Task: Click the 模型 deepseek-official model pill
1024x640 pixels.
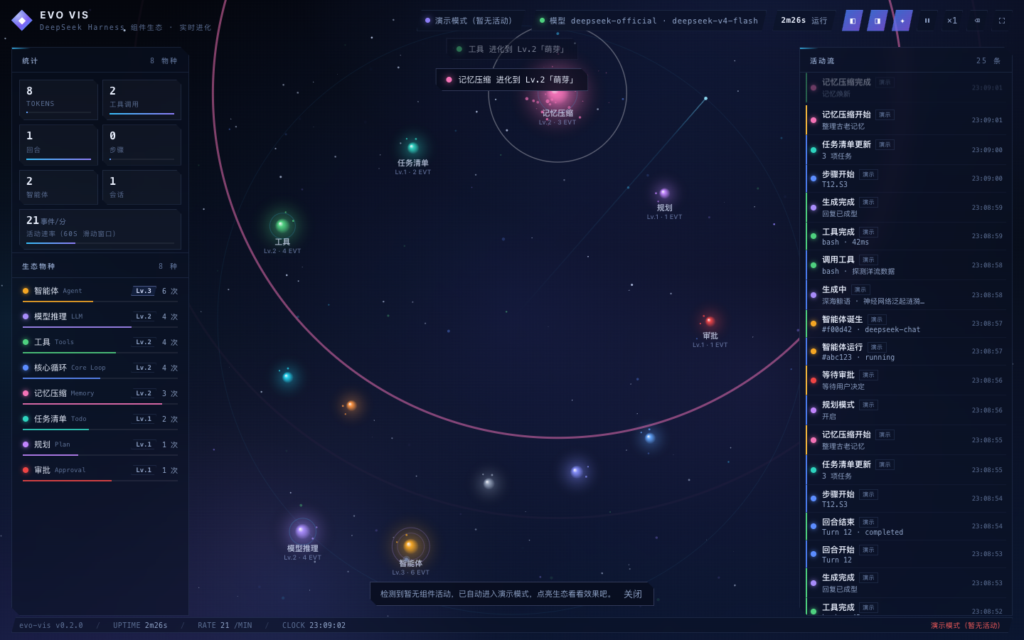Action: [x=649, y=21]
